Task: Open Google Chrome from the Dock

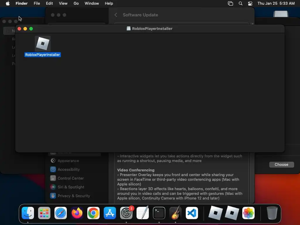Action: click(93, 213)
